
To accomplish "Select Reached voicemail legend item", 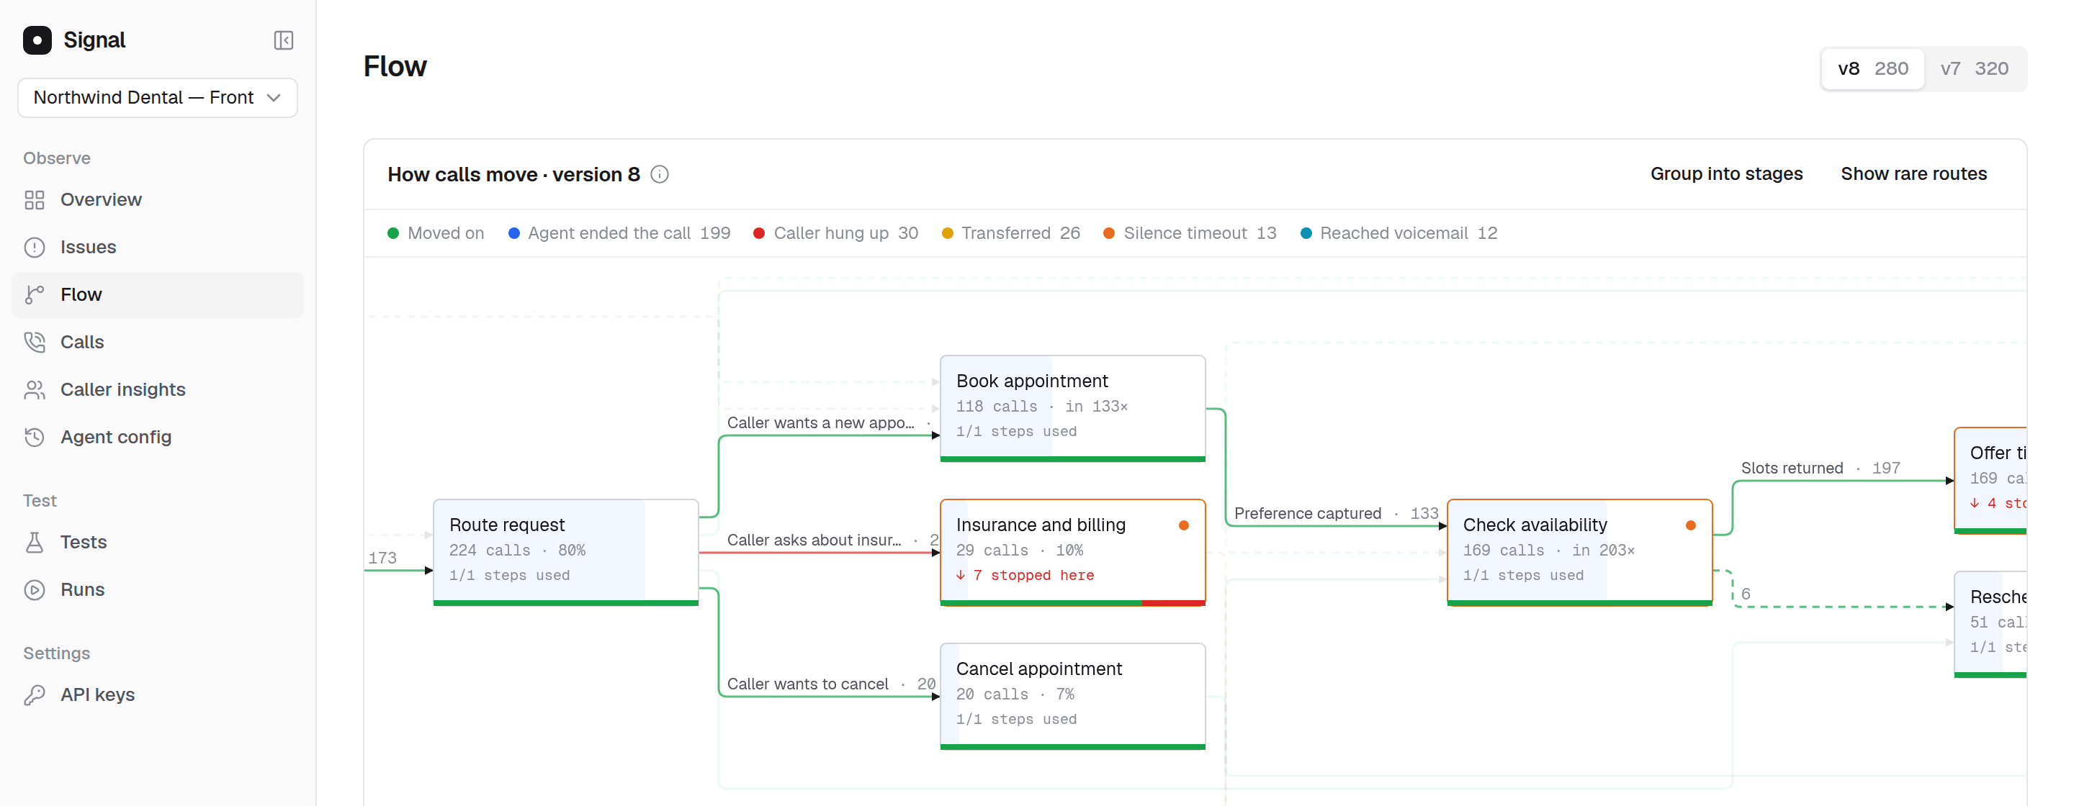I will [x=1399, y=233].
